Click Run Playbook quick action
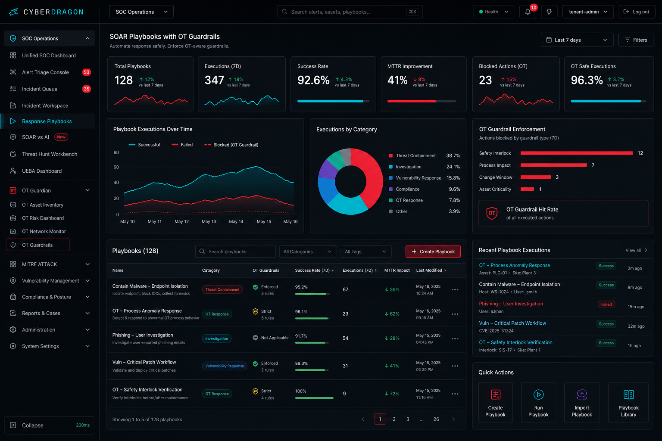This screenshot has width=662, height=441. tap(538, 403)
